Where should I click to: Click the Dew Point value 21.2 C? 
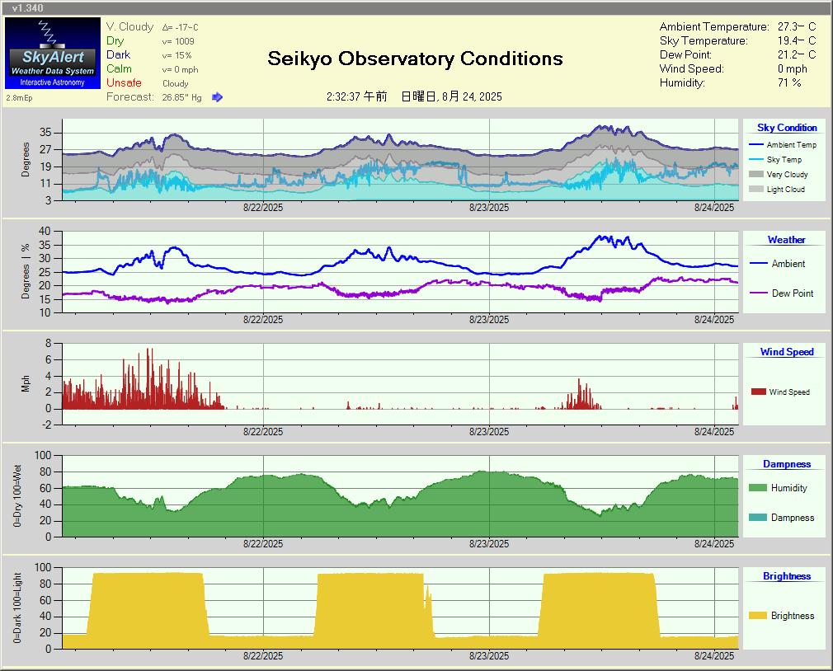797,54
